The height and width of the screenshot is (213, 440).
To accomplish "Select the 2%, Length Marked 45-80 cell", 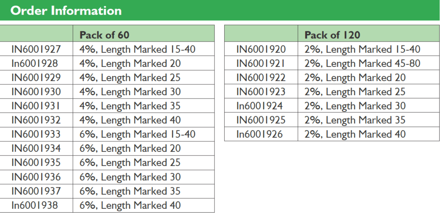I will [362, 63].
